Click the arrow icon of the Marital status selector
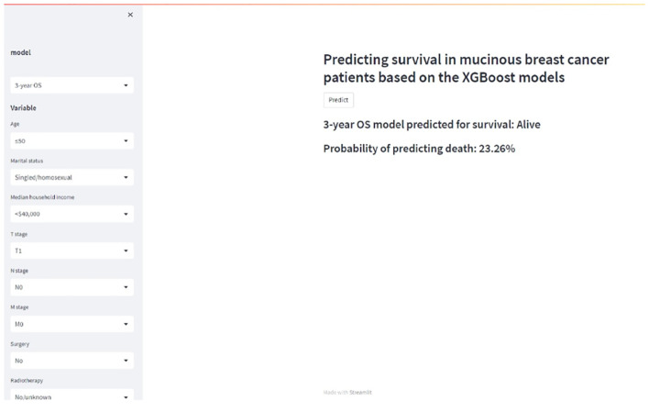The height and width of the screenshot is (412, 649). (126, 177)
